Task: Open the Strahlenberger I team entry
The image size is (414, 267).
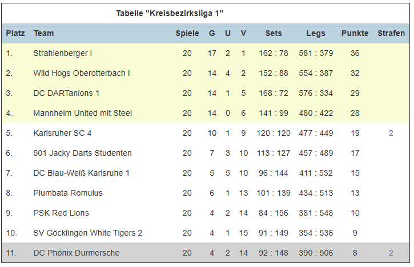Action: pos(63,53)
